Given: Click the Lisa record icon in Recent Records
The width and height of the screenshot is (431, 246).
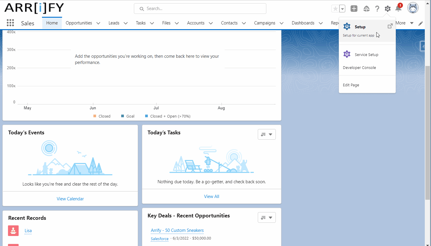Looking at the screenshot, I should tap(13, 231).
